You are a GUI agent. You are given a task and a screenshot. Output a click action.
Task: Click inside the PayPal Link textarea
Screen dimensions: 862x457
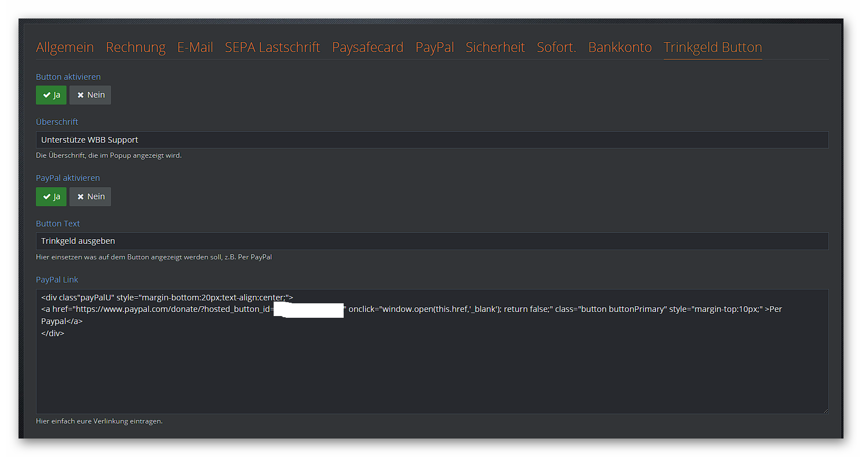tap(432, 370)
